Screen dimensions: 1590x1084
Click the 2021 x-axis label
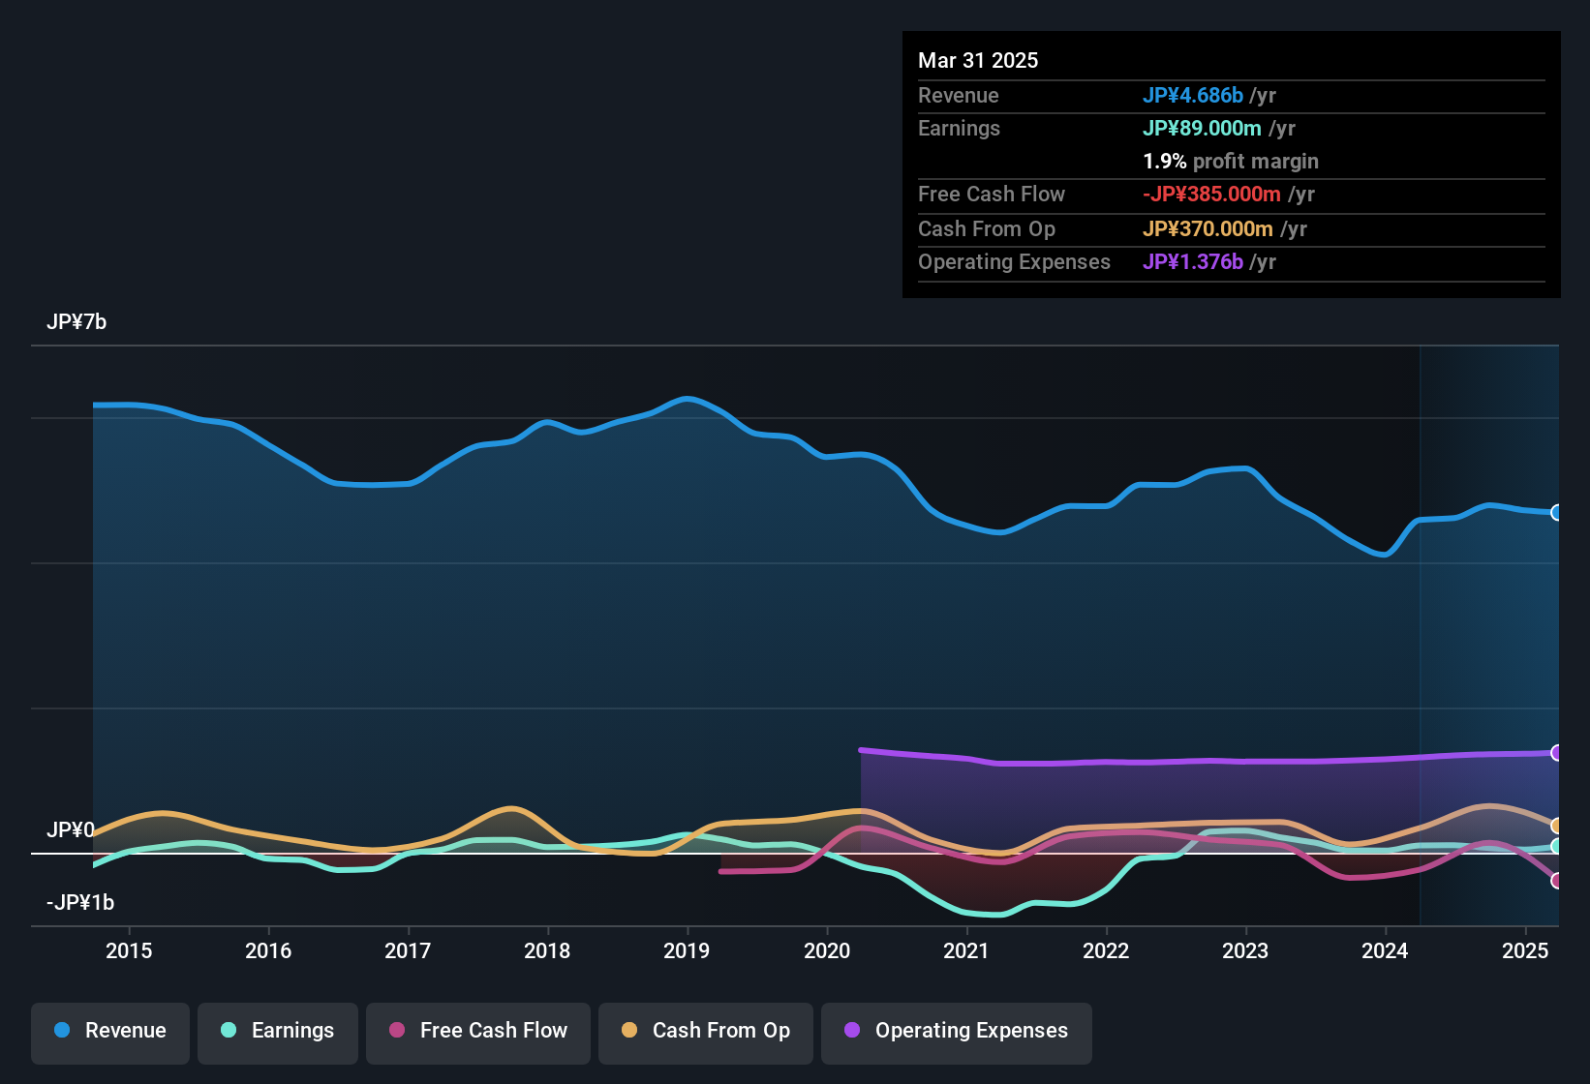click(x=966, y=950)
